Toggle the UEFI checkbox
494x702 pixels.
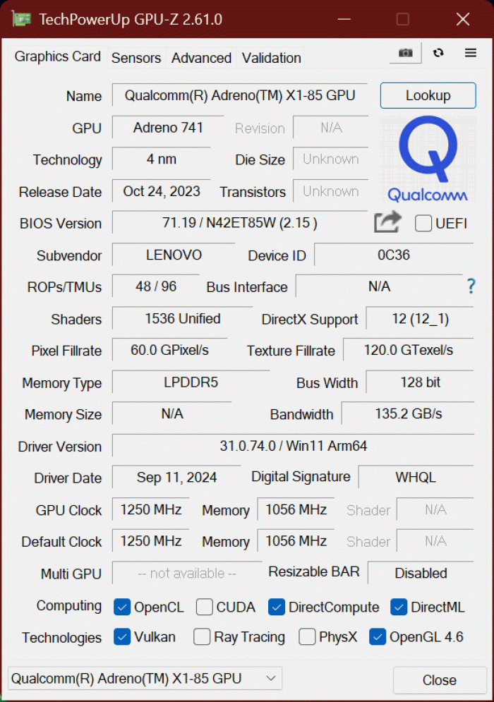coord(423,223)
